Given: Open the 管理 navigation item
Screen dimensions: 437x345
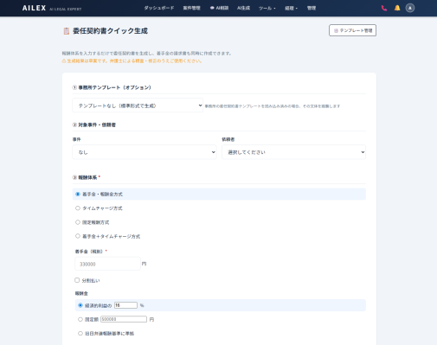Looking at the screenshot, I should (312, 8).
